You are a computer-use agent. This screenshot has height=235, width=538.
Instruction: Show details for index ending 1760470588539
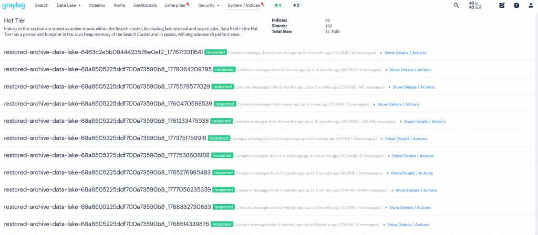pyautogui.click(x=396, y=104)
